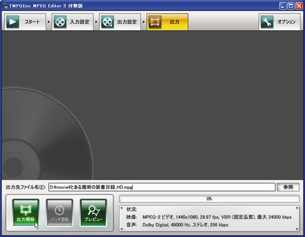Screen dimensions: 305x237
Task: Click the play arrow icon on スタート
Action: 12,22
